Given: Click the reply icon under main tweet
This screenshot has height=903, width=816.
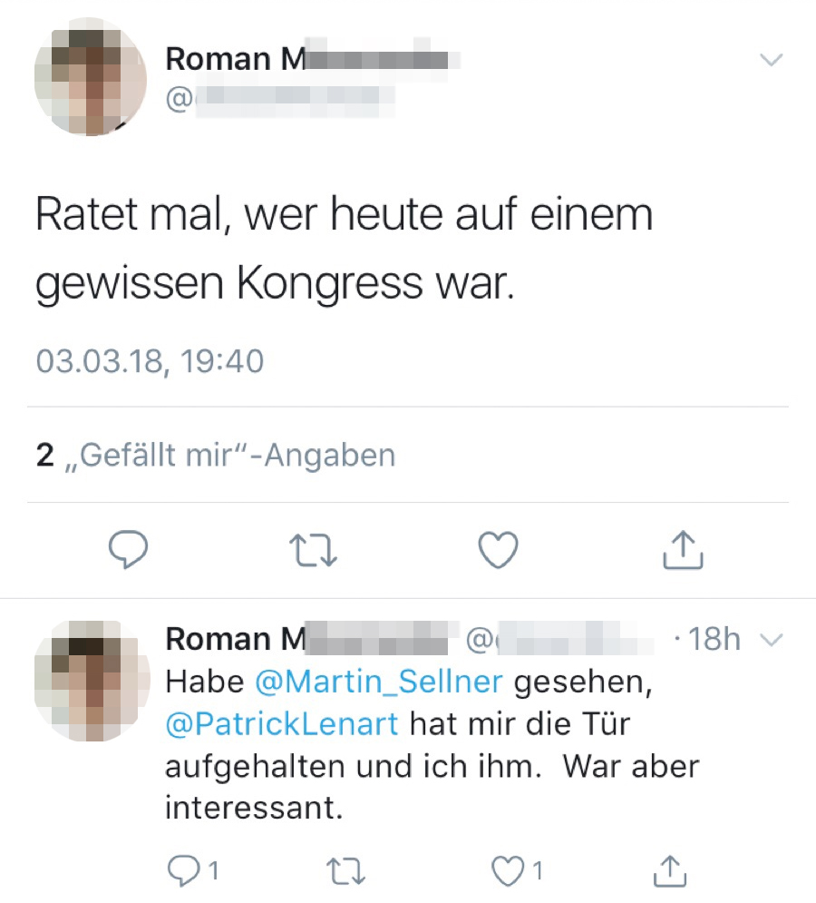Looking at the screenshot, I should 129,549.
